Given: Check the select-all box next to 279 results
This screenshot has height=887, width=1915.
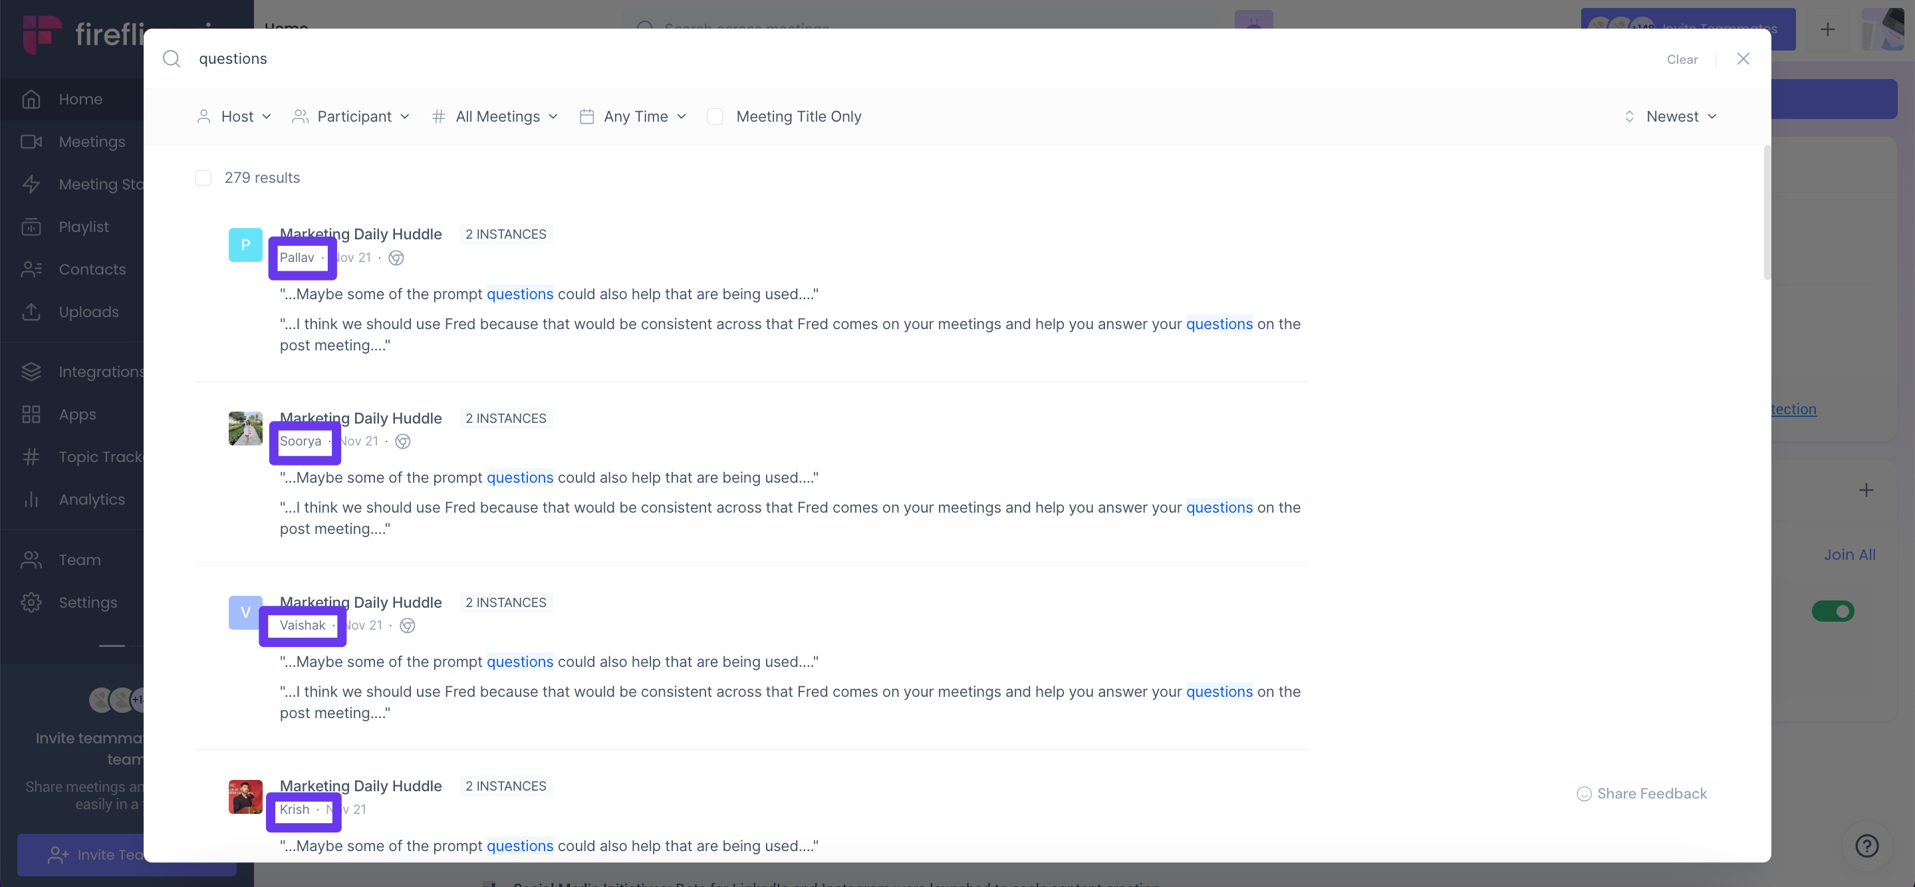Looking at the screenshot, I should 203,178.
